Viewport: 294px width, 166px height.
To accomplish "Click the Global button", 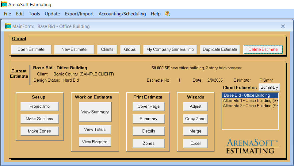I will coord(130,50).
